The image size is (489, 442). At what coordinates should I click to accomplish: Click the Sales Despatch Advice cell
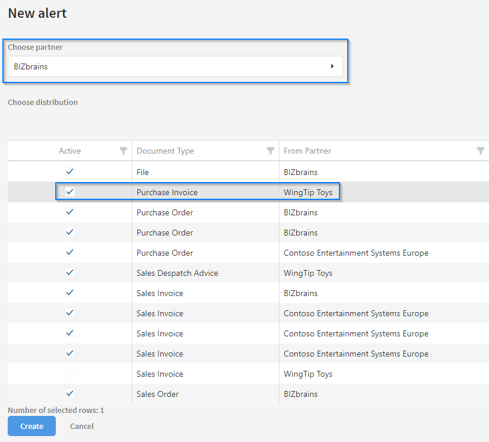point(177,273)
